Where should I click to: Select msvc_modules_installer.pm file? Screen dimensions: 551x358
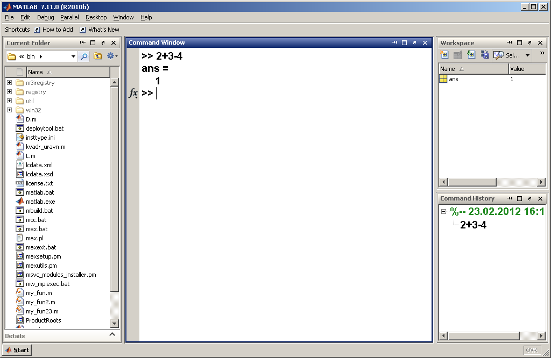click(x=61, y=275)
